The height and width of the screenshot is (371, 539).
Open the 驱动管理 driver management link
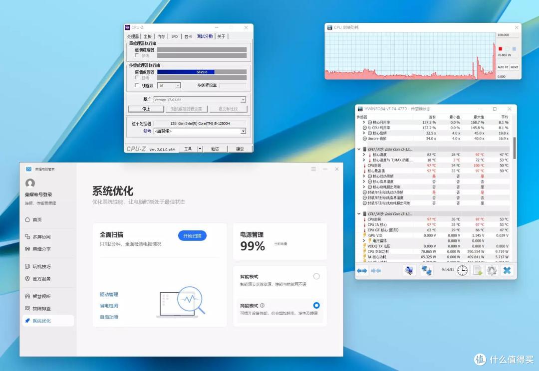click(x=109, y=294)
